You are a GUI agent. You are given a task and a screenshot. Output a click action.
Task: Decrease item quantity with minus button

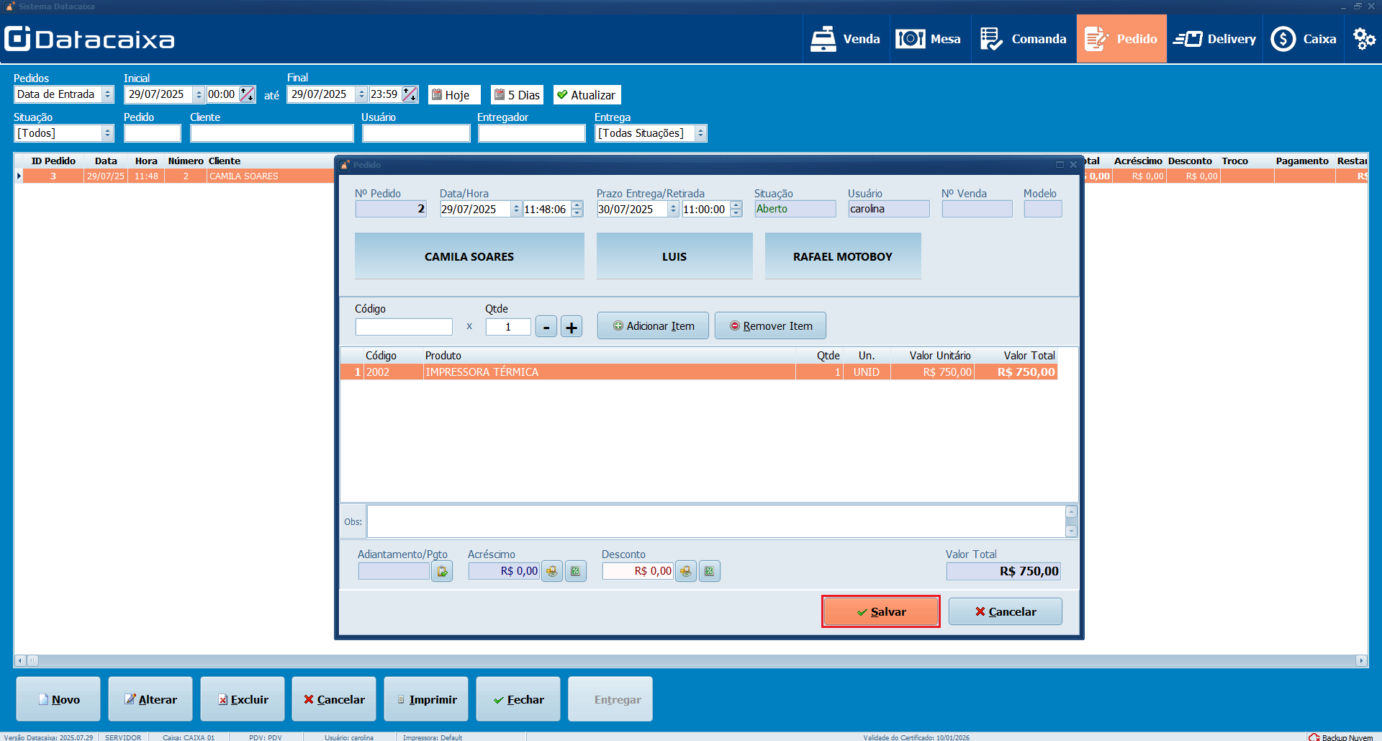(x=546, y=327)
